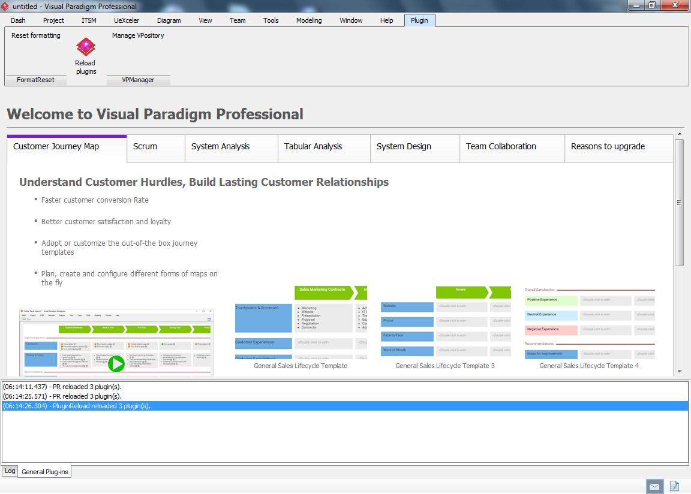Play the Customer Journey Map video
This screenshot has width=691, height=494.
coord(116,364)
